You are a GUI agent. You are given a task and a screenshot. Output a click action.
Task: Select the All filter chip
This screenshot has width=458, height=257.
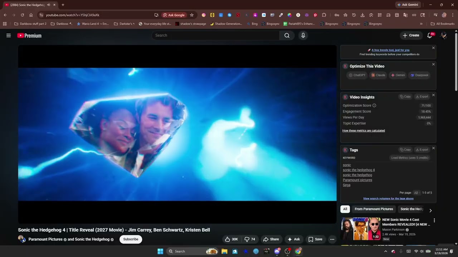click(x=345, y=209)
